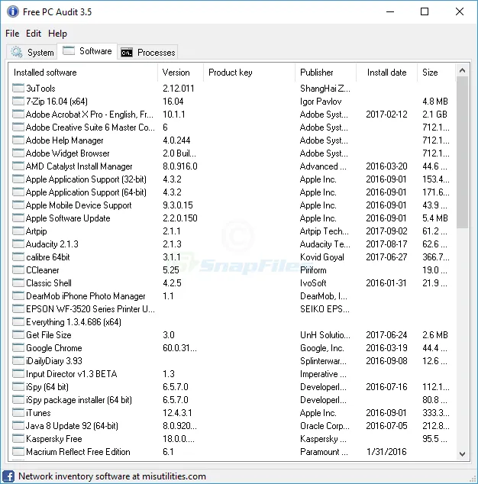Viewport: 478px width, 484px height.
Task: Click publisher Igor Pavlov cell
Action: pos(321,102)
